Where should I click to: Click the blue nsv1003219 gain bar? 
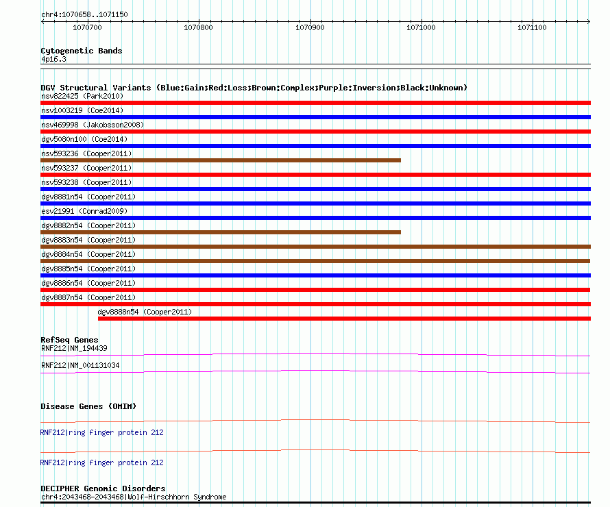pyautogui.click(x=315, y=117)
